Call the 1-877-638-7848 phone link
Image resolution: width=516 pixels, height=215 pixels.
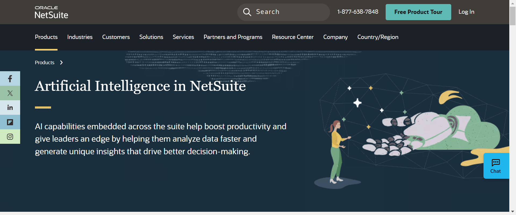click(358, 12)
